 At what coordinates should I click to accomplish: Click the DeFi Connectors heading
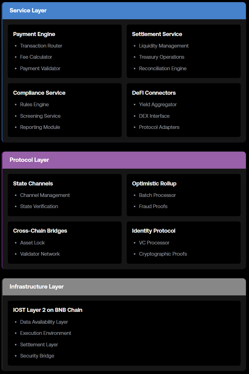click(154, 93)
